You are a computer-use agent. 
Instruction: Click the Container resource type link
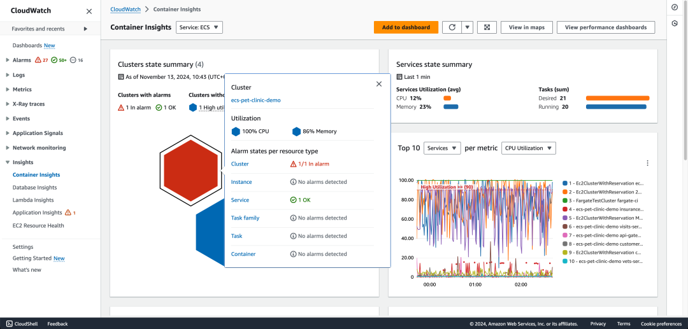click(x=243, y=254)
